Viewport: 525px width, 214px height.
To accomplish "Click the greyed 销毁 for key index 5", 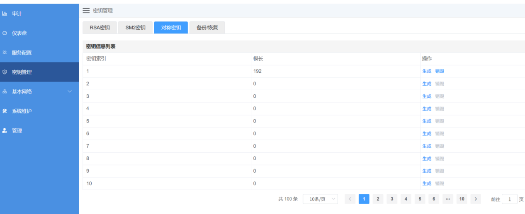I will [440, 121].
